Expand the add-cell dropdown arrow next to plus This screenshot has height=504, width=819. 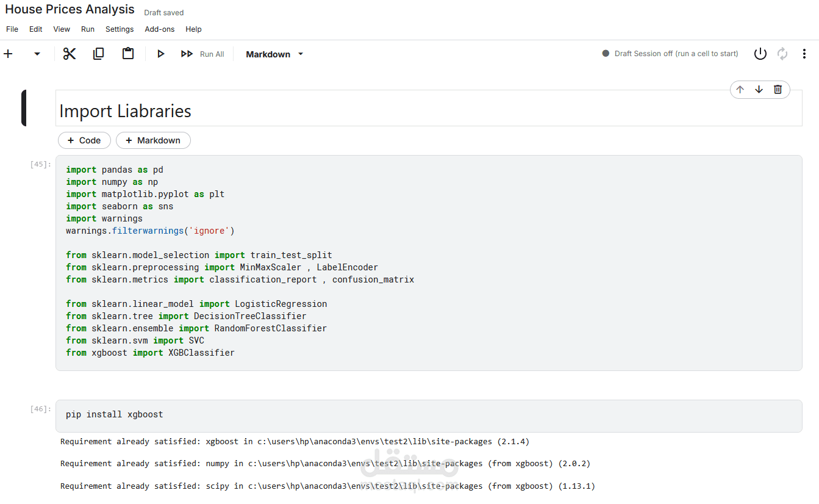(37, 54)
